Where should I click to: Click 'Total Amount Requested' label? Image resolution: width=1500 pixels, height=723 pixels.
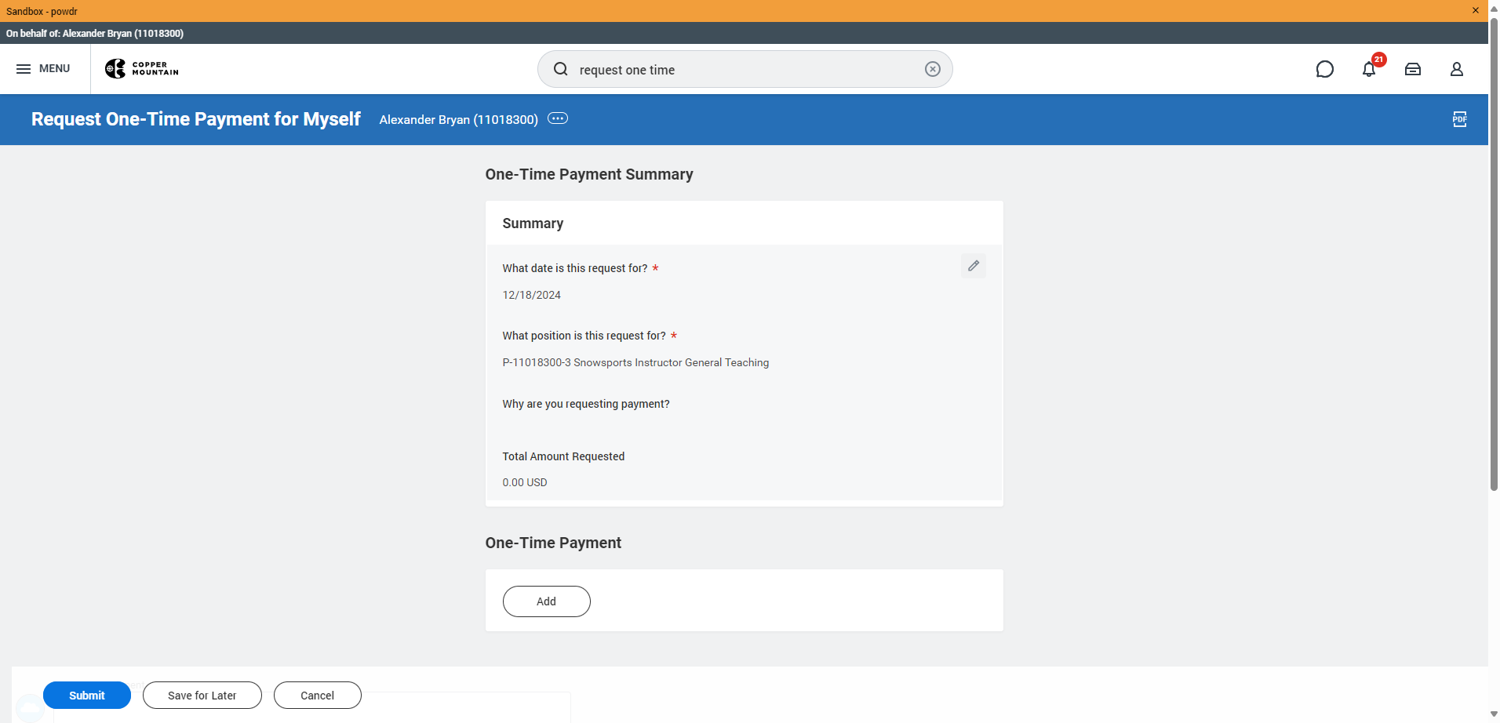click(563, 456)
